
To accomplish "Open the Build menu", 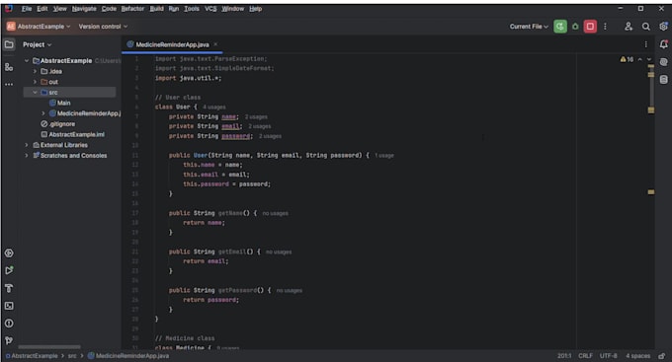I will (x=156, y=9).
